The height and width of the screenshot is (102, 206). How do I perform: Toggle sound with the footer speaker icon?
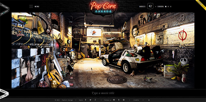pos(149,100)
